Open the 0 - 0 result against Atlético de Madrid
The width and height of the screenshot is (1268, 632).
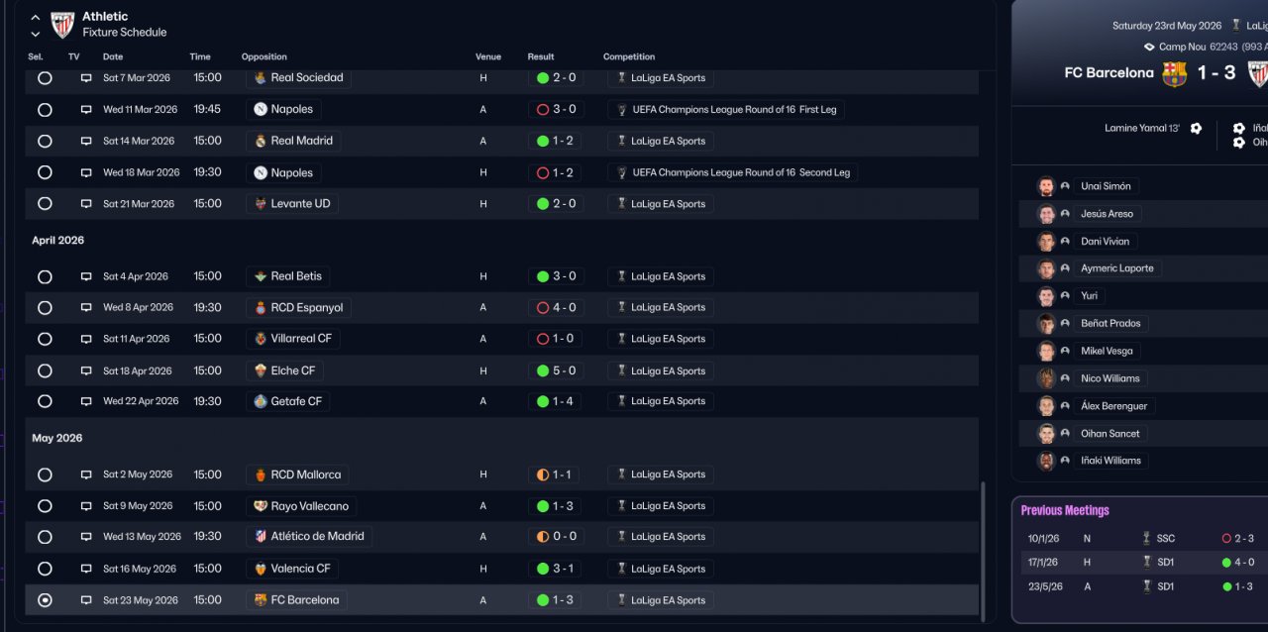(556, 537)
